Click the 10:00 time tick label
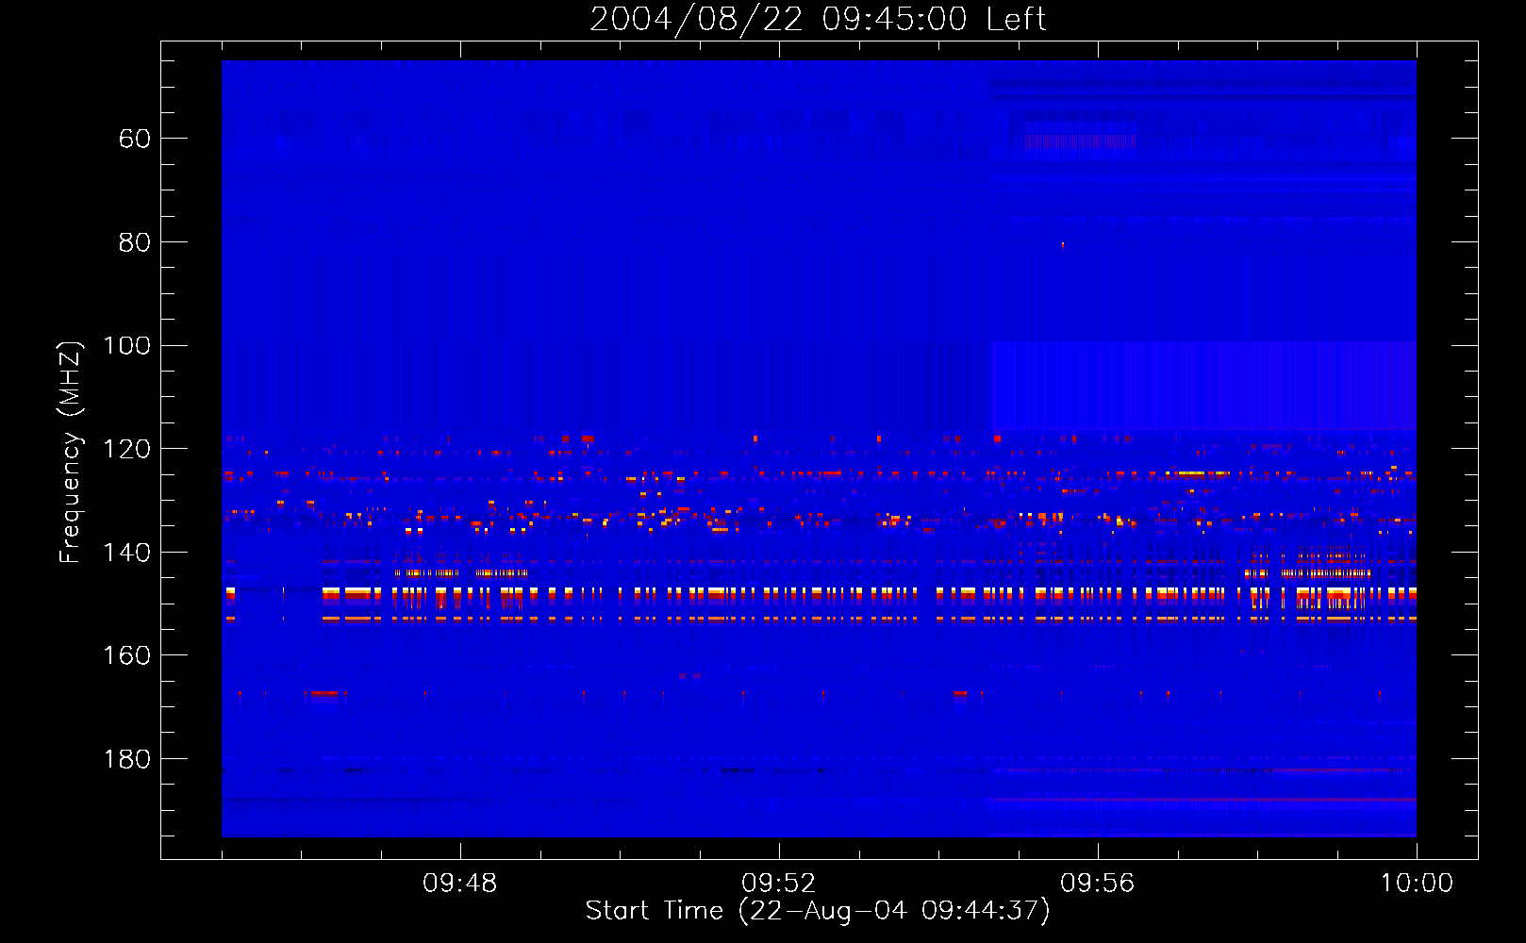 (x=1417, y=884)
